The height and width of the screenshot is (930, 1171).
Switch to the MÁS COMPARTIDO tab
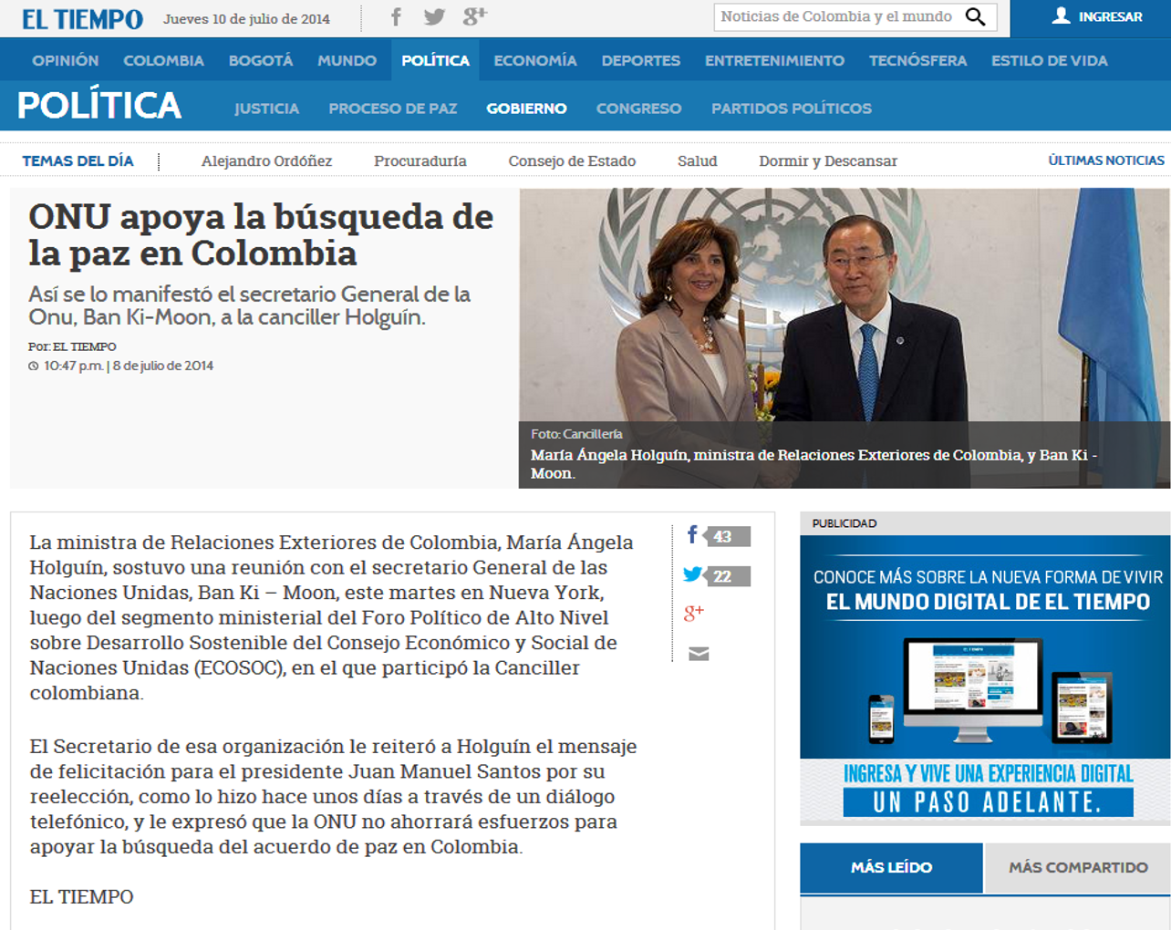(x=1078, y=867)
